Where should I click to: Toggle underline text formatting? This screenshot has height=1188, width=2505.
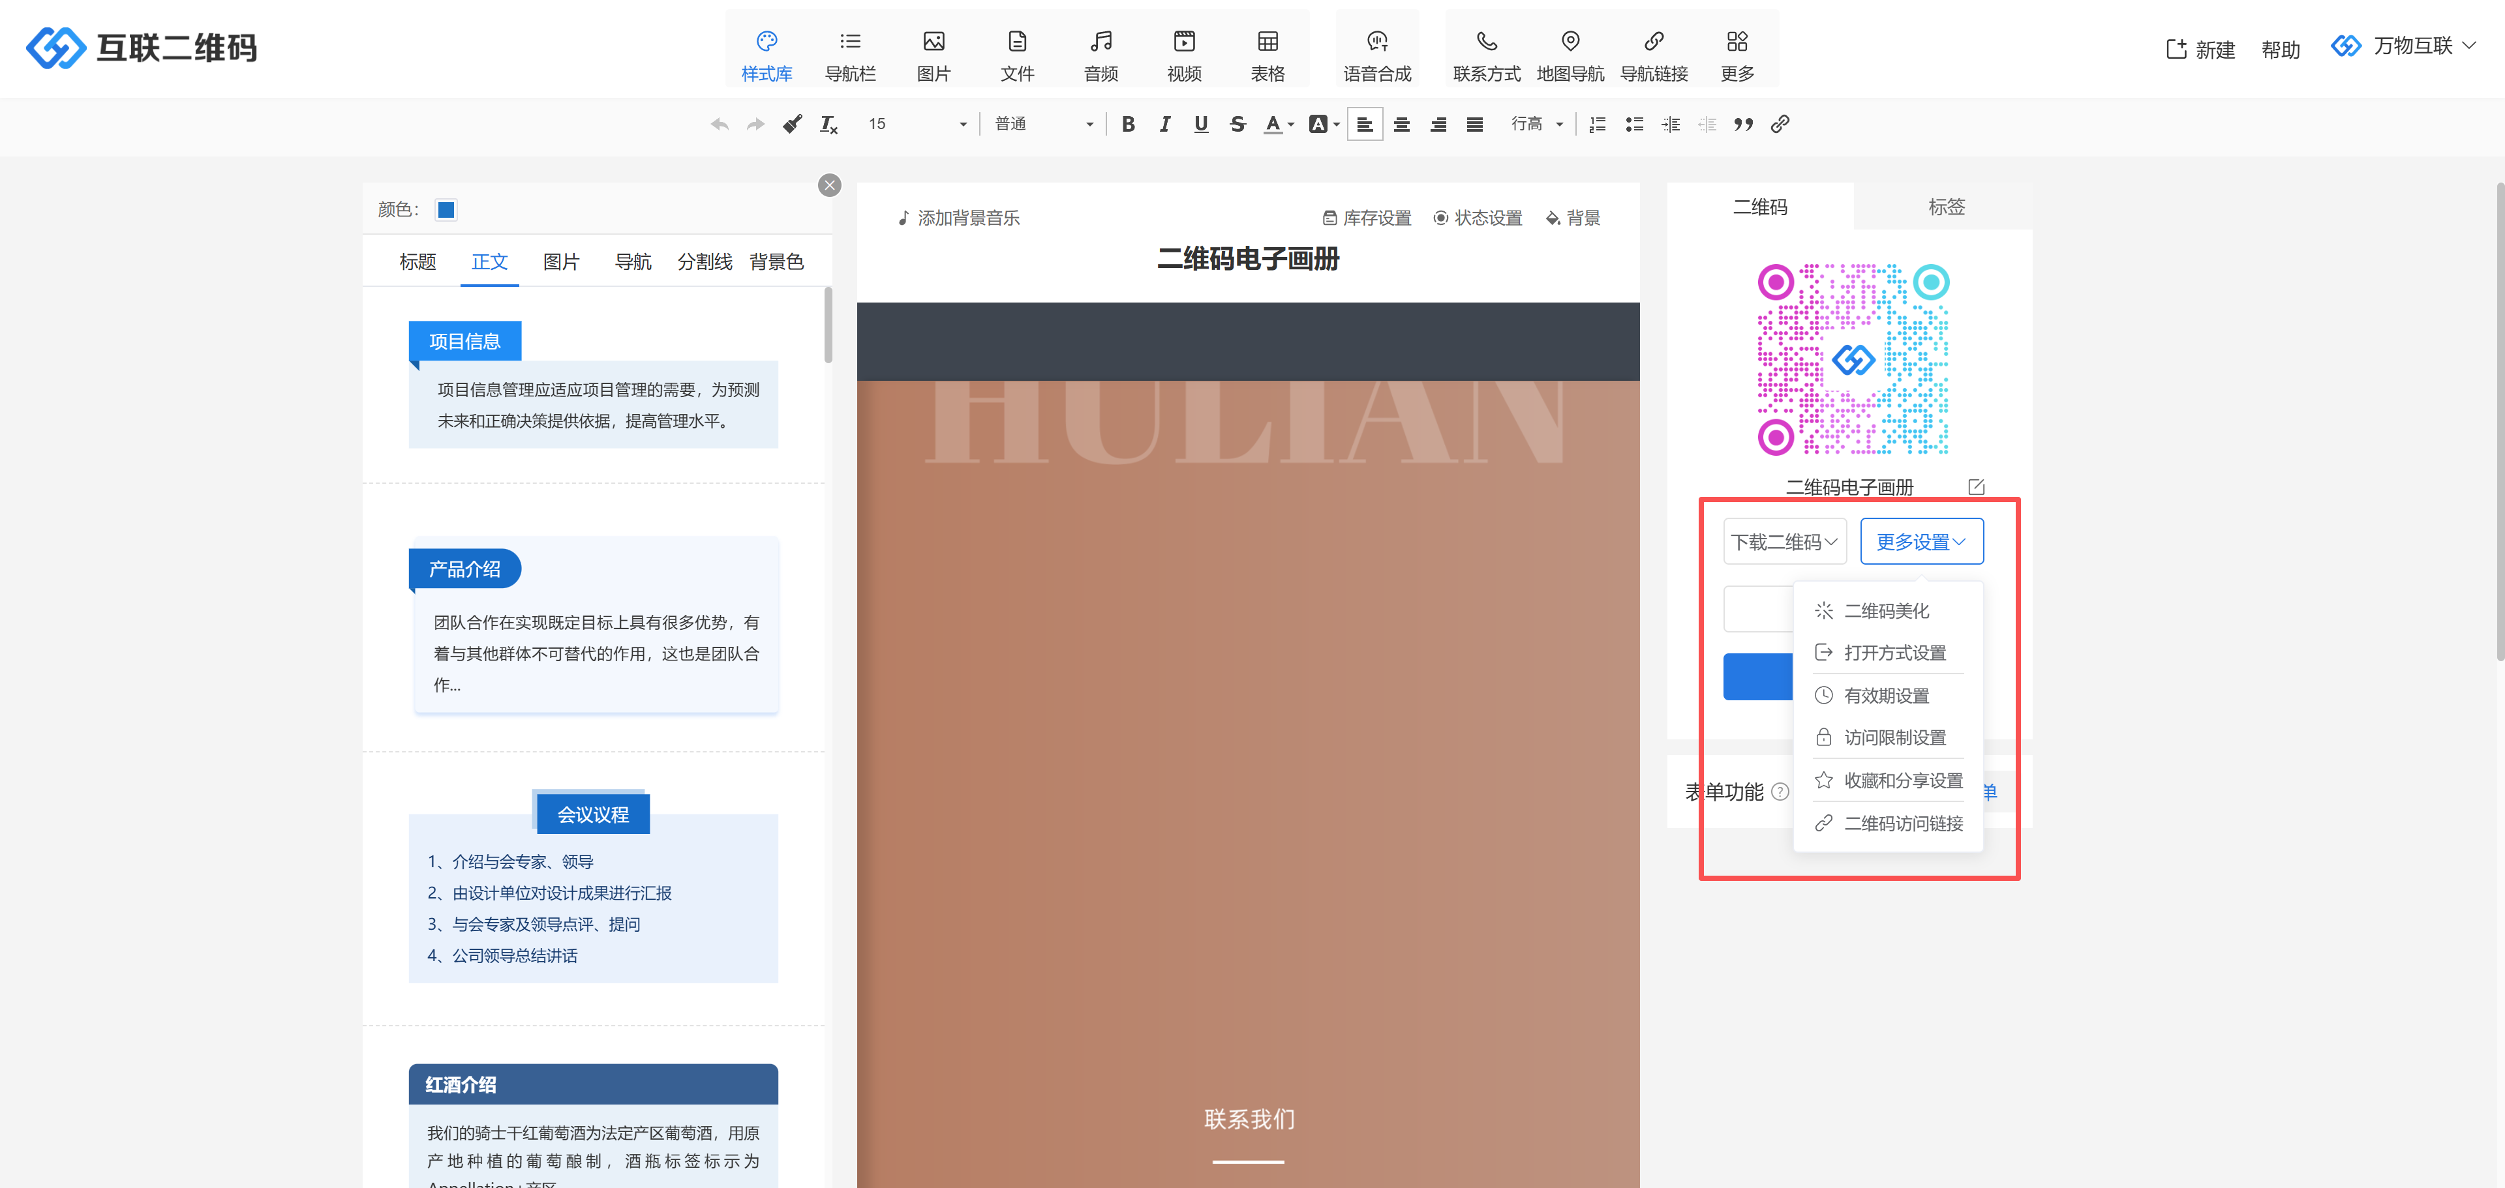click(x=1201, y=123)
